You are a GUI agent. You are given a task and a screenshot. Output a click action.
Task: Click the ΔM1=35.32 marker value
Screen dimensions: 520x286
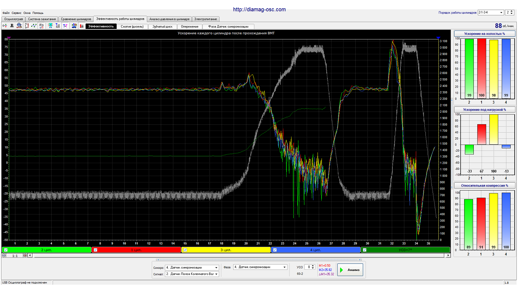click(326, 274)
